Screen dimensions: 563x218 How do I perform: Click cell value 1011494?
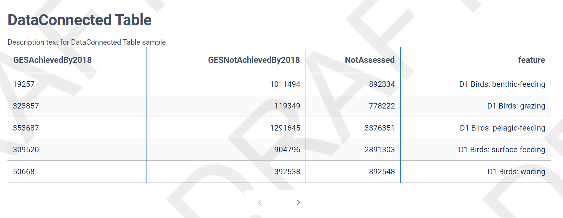point(285,84)
